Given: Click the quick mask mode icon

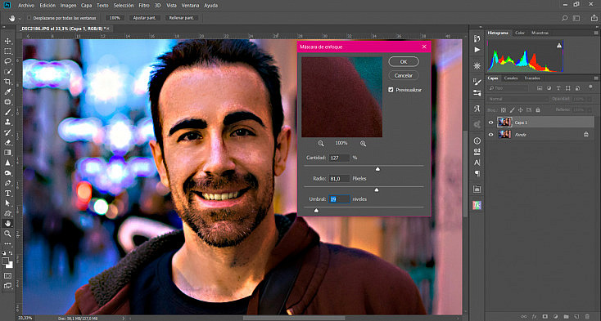Looking at the screenshot, I should pos(7,275).
